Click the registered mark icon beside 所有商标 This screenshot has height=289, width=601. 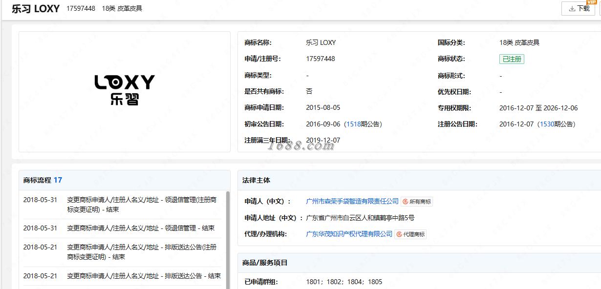[x=406, y=202]
